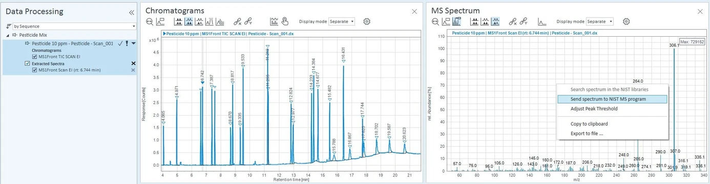Select highlighted third peaks icon in MS Spectrum toolbar
Image resolution: width=710 pixels, height=184 pixels.
tap(495, 21)
